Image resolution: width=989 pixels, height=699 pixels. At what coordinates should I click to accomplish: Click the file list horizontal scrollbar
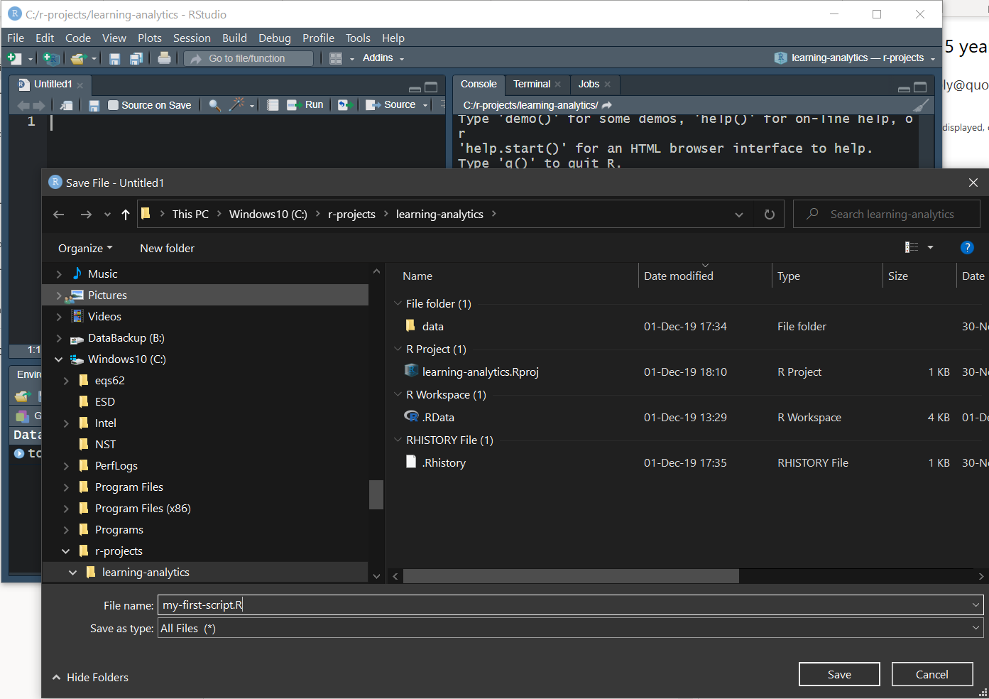coord(571,576)
